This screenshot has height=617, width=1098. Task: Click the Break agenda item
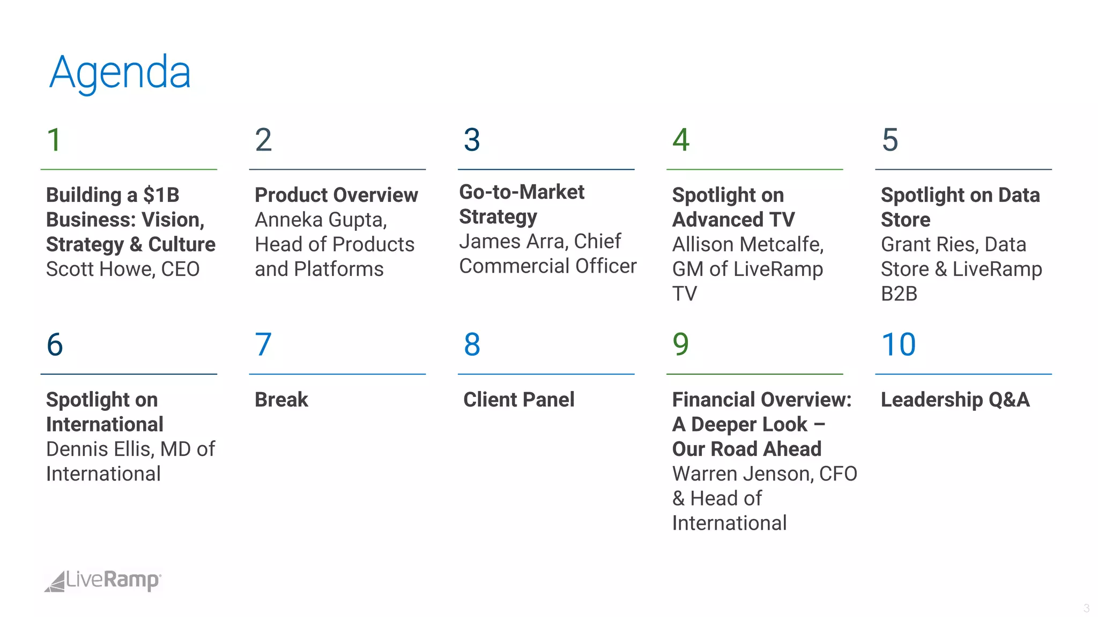click(281, 400)
